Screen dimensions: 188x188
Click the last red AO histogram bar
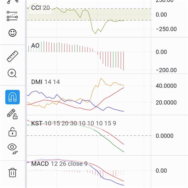pyautogui.click(x=123, y=61)
